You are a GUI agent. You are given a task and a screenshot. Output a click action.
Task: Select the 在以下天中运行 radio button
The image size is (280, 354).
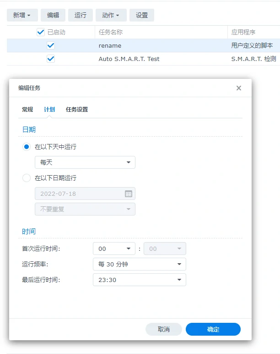[27, 147]
